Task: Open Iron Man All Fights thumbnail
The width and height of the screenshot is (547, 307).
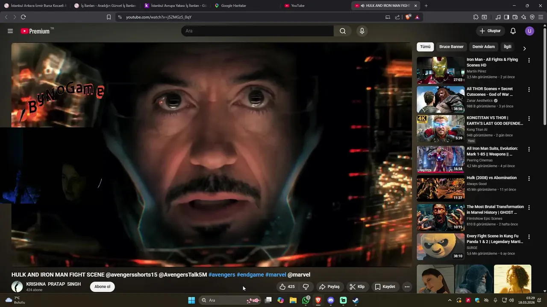Action: (441, 70)
